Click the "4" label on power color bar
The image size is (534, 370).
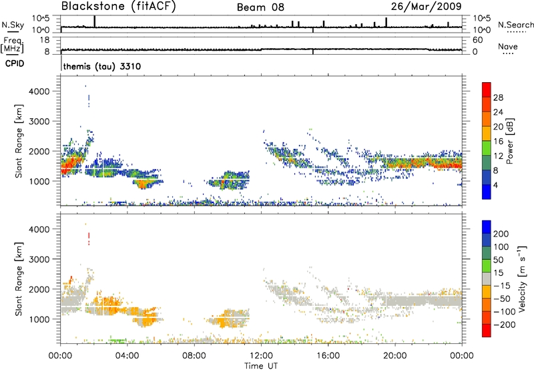point(496,186)
